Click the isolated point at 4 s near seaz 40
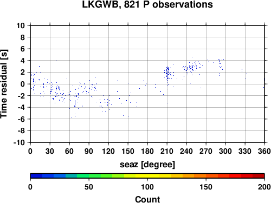271x203 pixels. (x=56, y=60)
